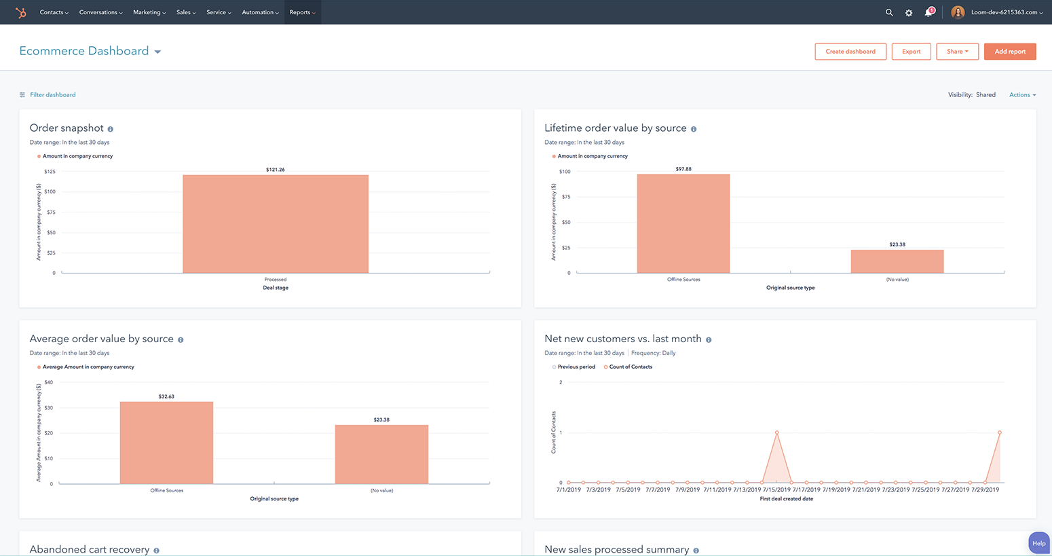
Task: Click the Add report button
Action: point(1009,52)
